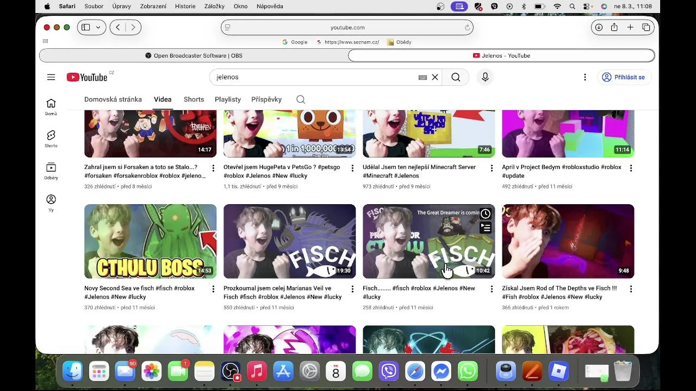Screen dimensions: 696x391
Task: Open the Obědy bookmark folder
Action: [x=399, y=42]
